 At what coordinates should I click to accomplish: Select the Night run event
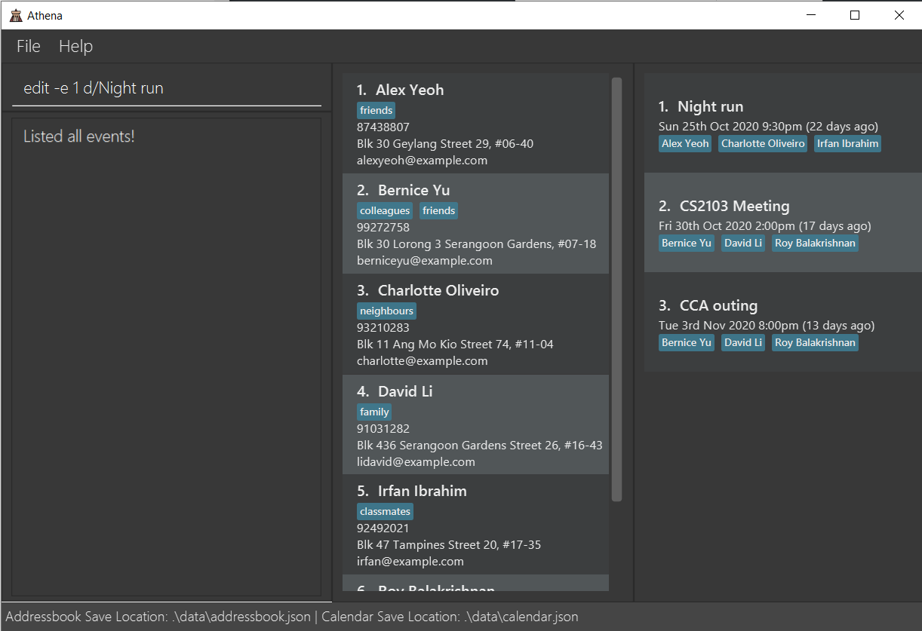[x=782, y=123]
